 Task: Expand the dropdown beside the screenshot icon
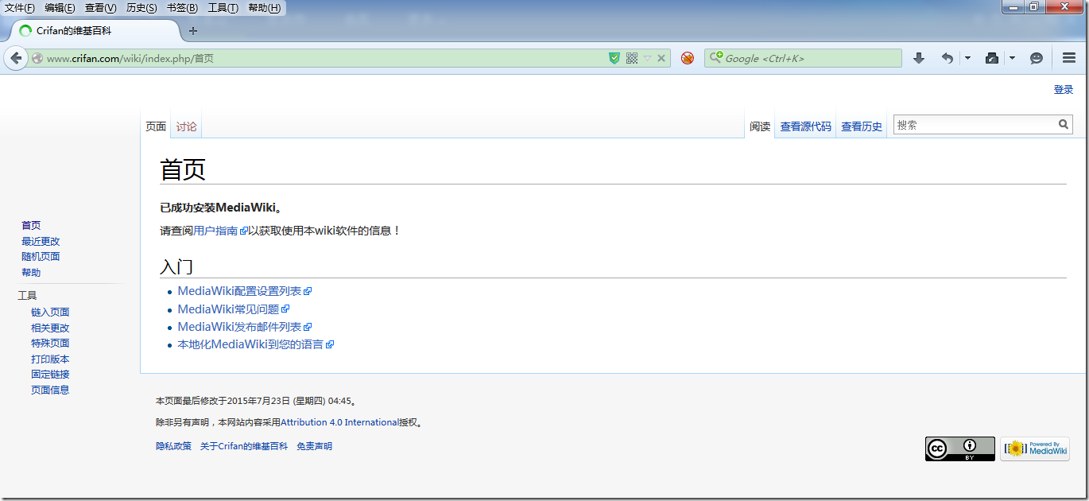pyautogui.click(x=1012, y=58)
